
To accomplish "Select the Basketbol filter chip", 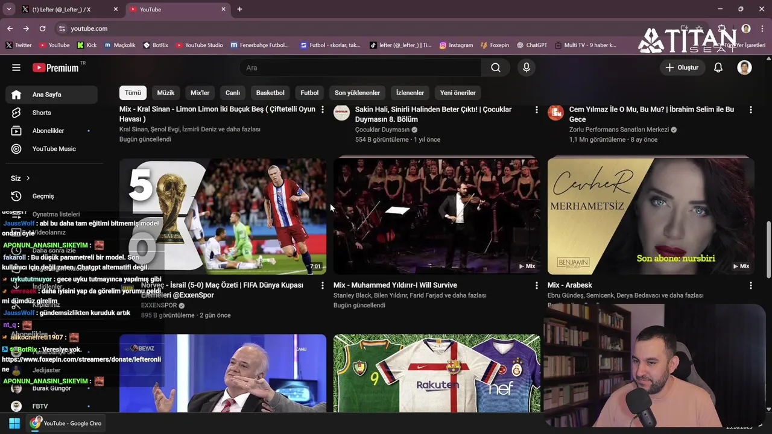I will [270, 93].
